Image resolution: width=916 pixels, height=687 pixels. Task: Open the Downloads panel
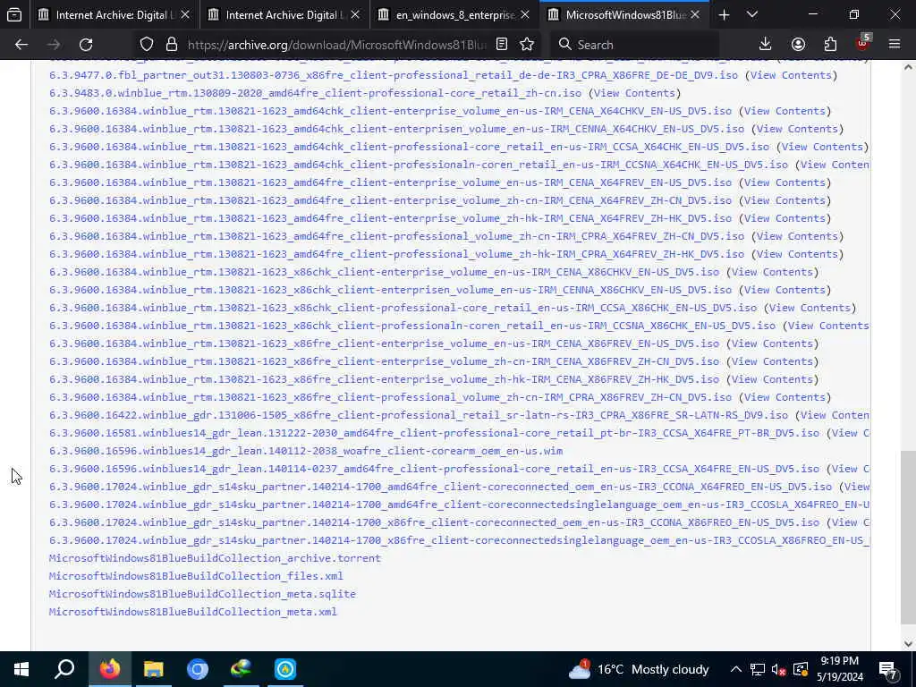(765, 45)
